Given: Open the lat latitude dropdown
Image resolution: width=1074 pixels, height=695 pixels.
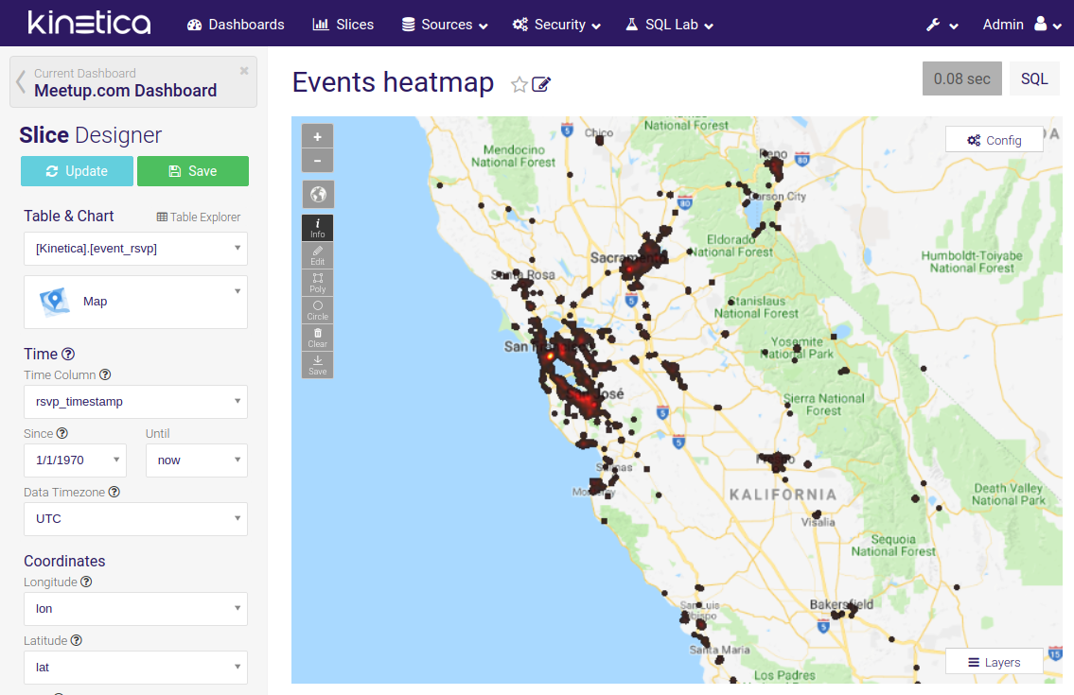Looking at the screenshot, I should (135, 667).
